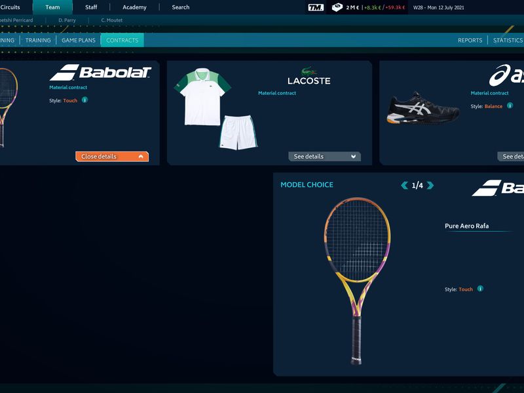Click the Lacoste white shorts image
524x393 pixels.
click(x=238, y=132)
